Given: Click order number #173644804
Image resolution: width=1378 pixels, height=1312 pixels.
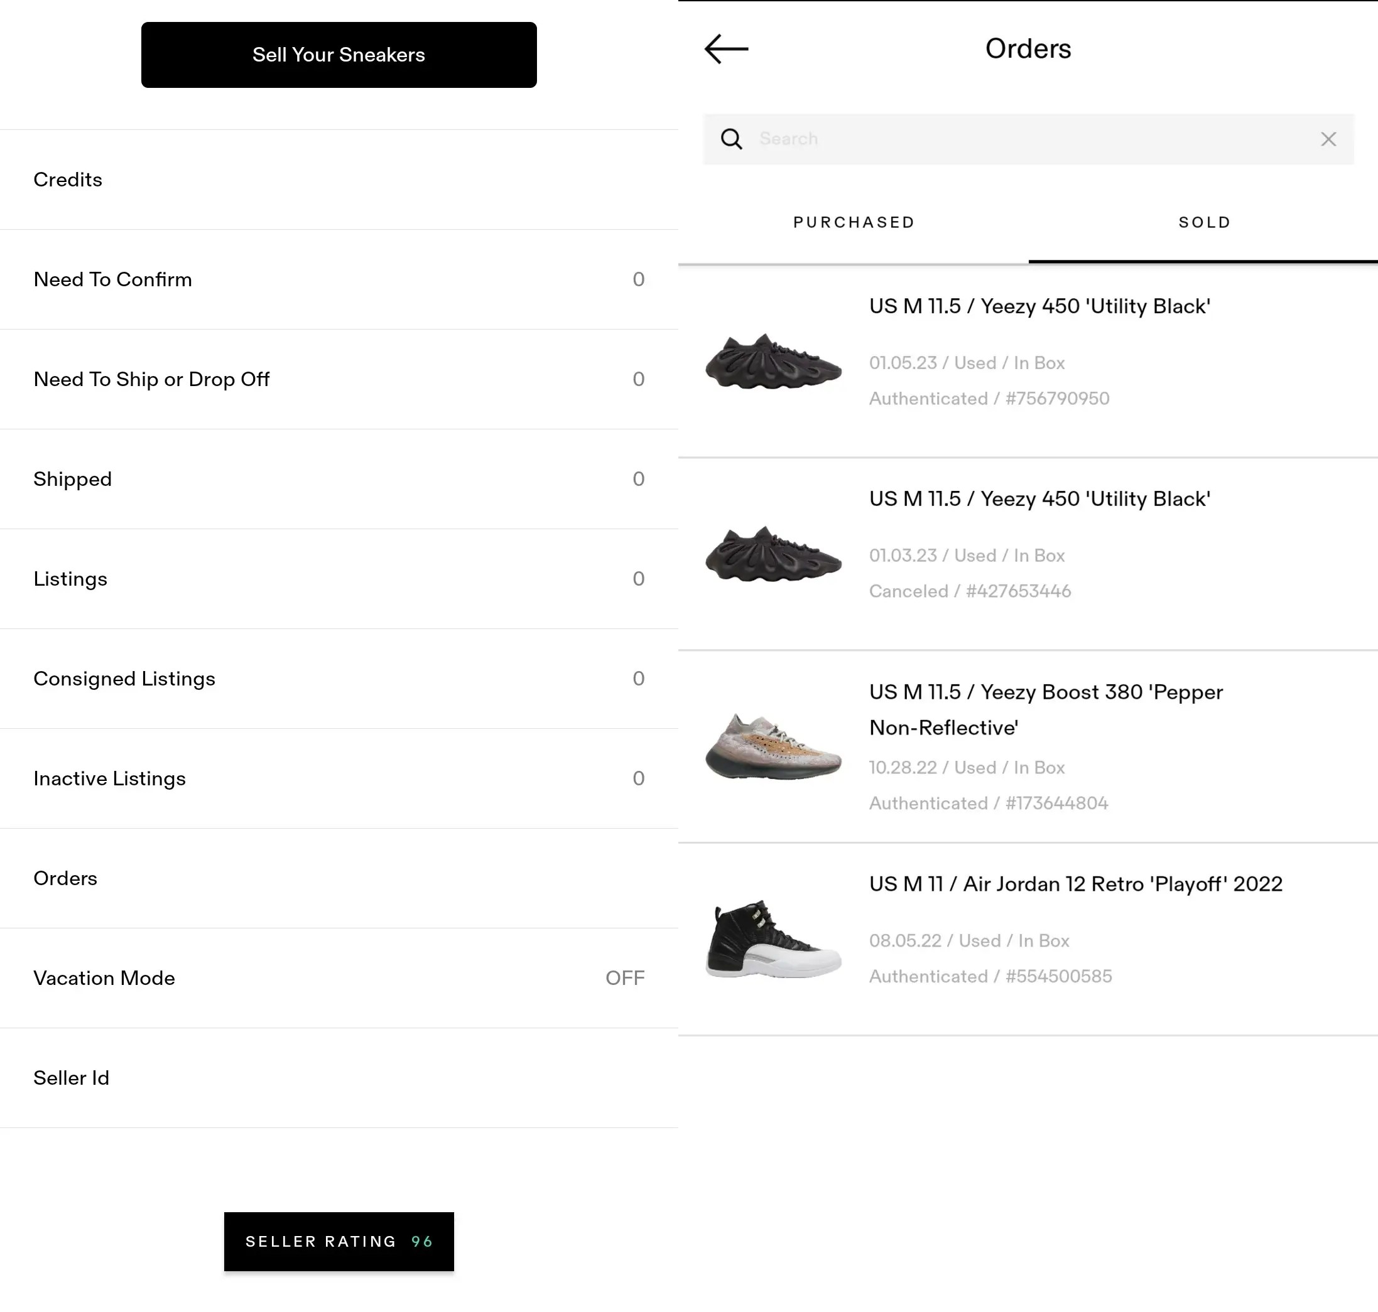Looking at the screenshot, I should [1057, 803].
